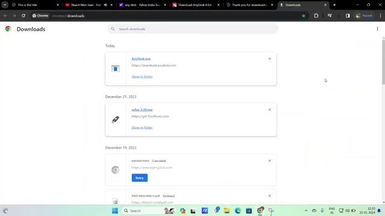
Task: Click the page vertical scrollbar thumb
Action: 383,62
